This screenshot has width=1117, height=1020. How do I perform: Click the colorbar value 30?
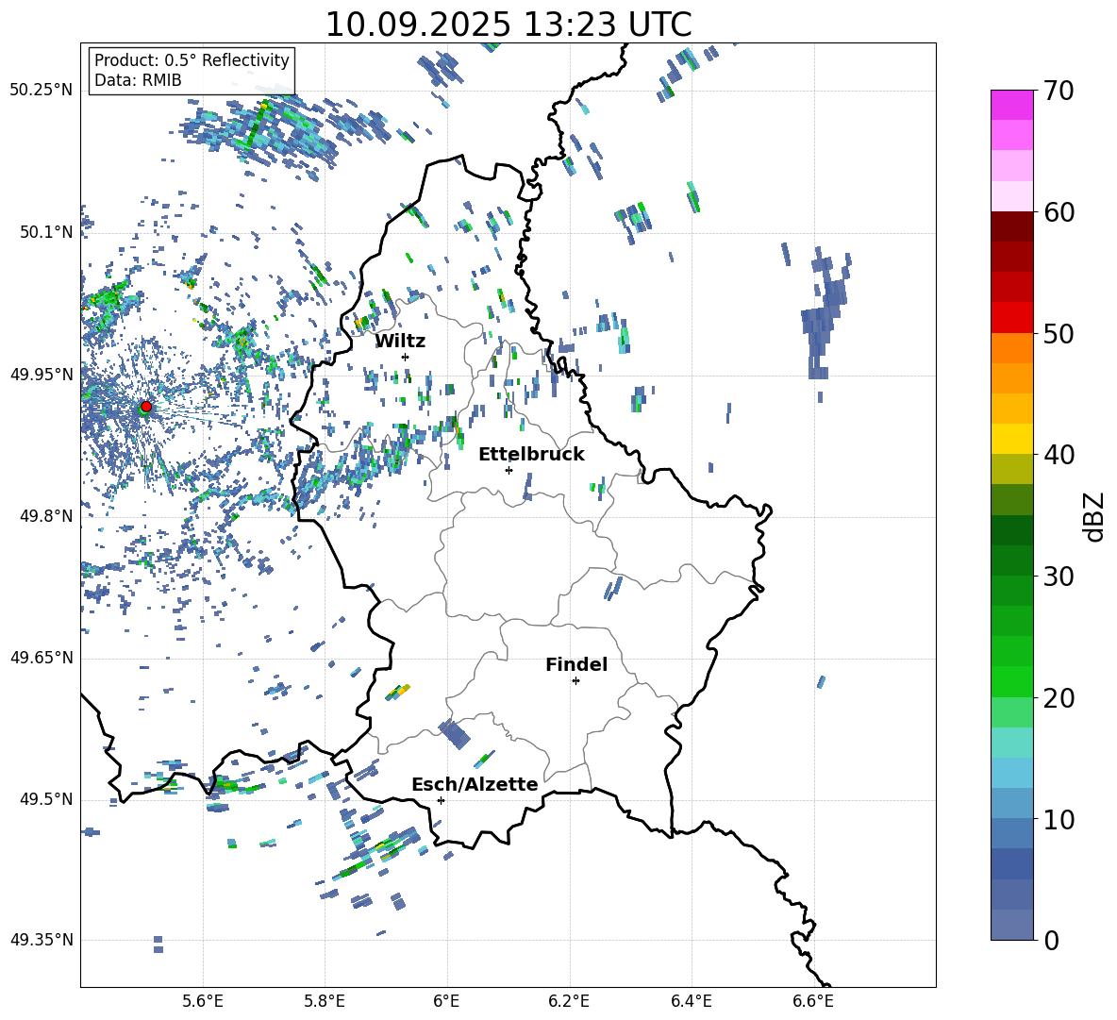1059,577
